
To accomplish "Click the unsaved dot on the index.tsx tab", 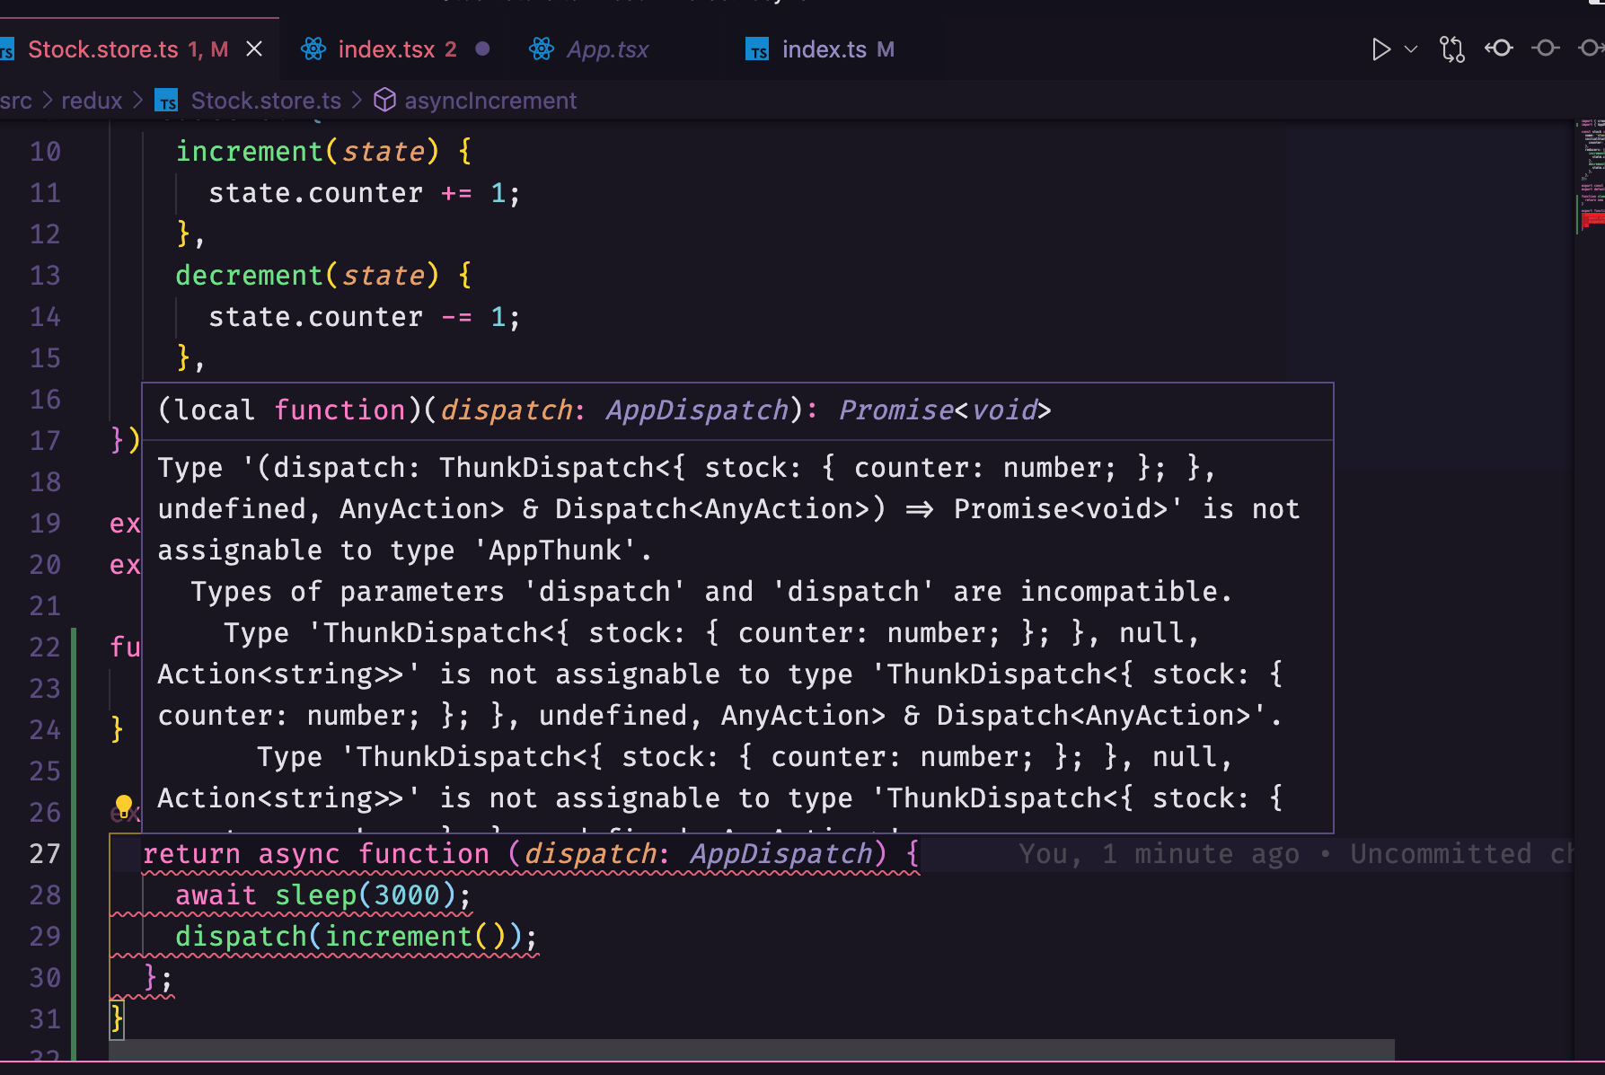I will pyautogui.click(x=482, y=48).
